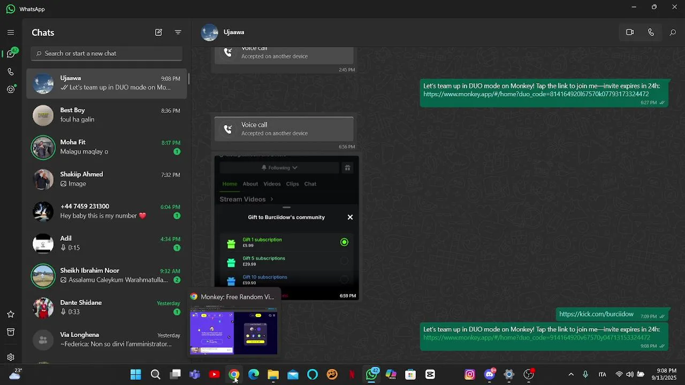Click the chat list scrollbar
Image resolution: width=685 pixels, height=385 pixels.
[188, 78]
